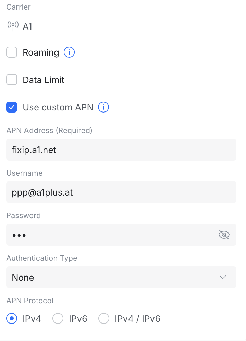This screenshot has height=341, width=246.
Task: Click the Use custom APN label
Action: click(58, 107)
